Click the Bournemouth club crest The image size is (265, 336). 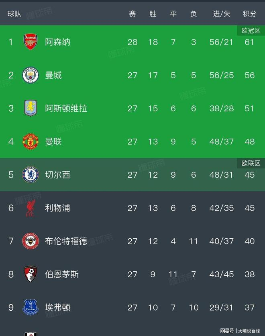pyautogui.click(x=31, y=275)
